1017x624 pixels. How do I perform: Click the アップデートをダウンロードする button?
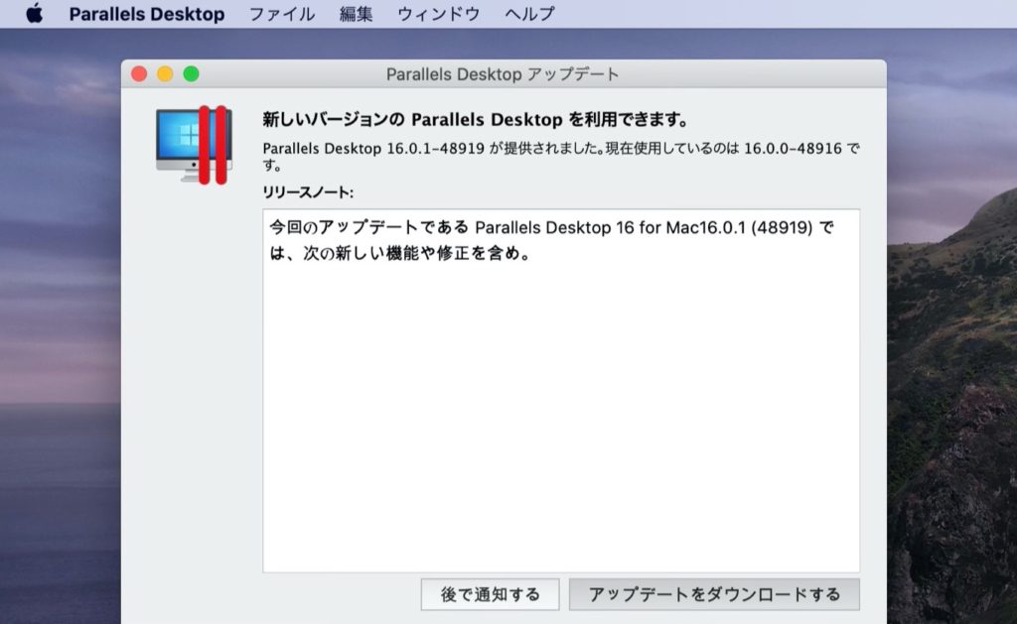coord(713,594)
